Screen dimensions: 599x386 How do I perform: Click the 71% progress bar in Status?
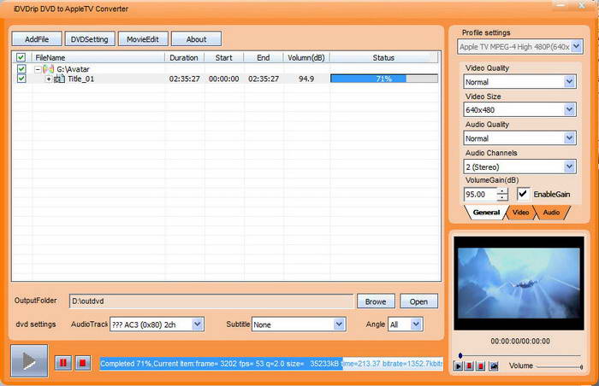click(384, 79)
